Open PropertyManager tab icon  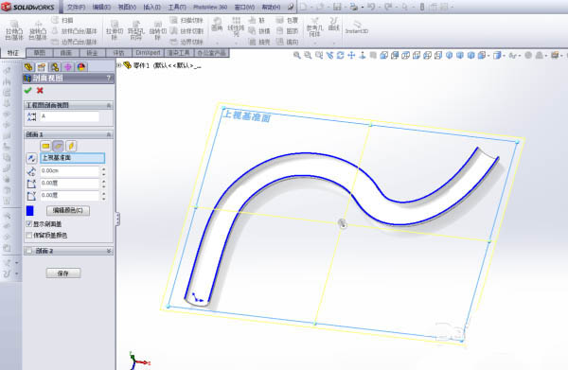(42, 67)
